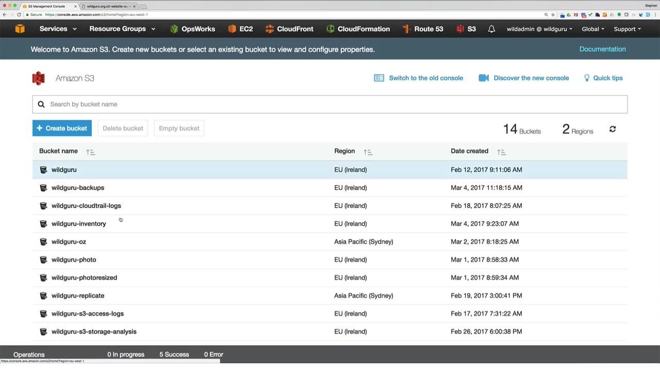Click the Delete bucket button
The height and width of the screenshot is (371, 660).
(123, 128)
